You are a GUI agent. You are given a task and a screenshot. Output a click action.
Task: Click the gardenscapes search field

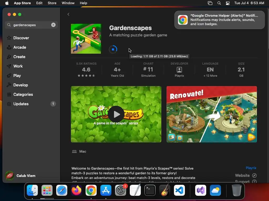click(31, 25)
